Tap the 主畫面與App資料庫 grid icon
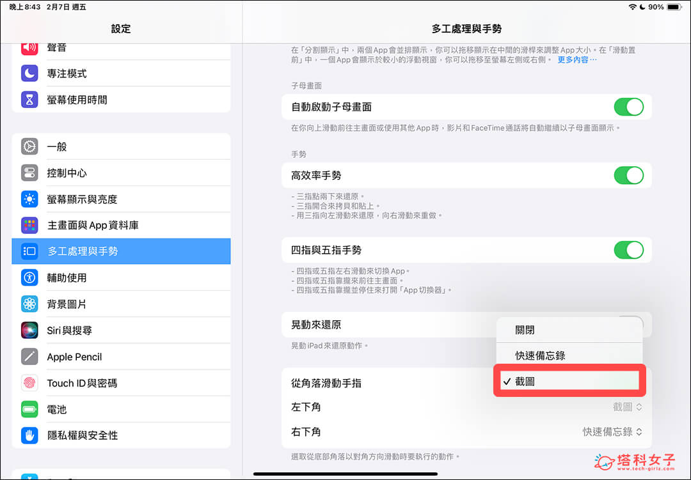The height and width of the screenshot is (480, 691). (29, 225)
